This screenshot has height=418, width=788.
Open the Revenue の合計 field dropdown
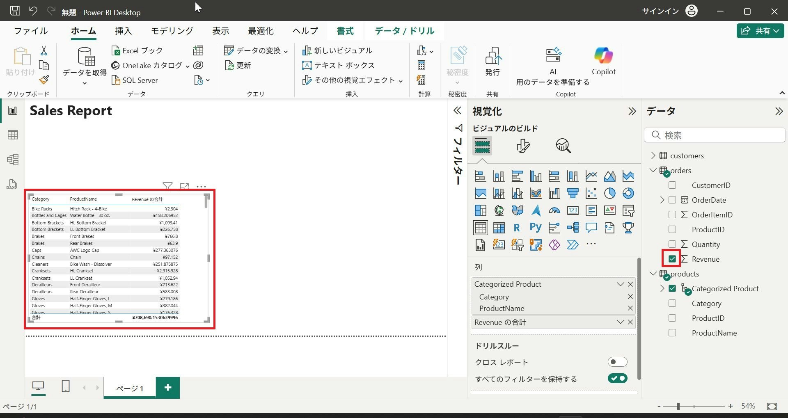pos(620,322)
